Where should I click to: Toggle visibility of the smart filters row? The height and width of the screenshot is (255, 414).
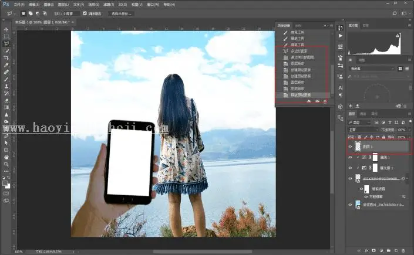[362, 189]
